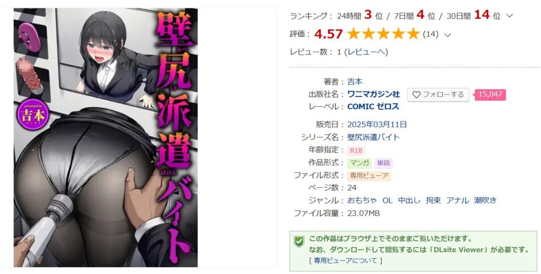Open the 2025年03月11日 release date link
This screenshot has width=541, height=274.
377,125
